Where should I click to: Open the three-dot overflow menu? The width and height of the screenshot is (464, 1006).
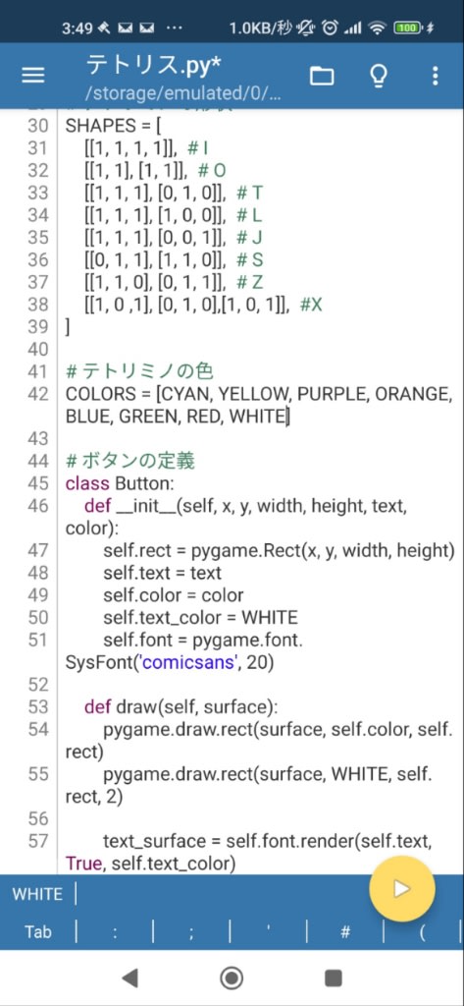coord(436,76)
